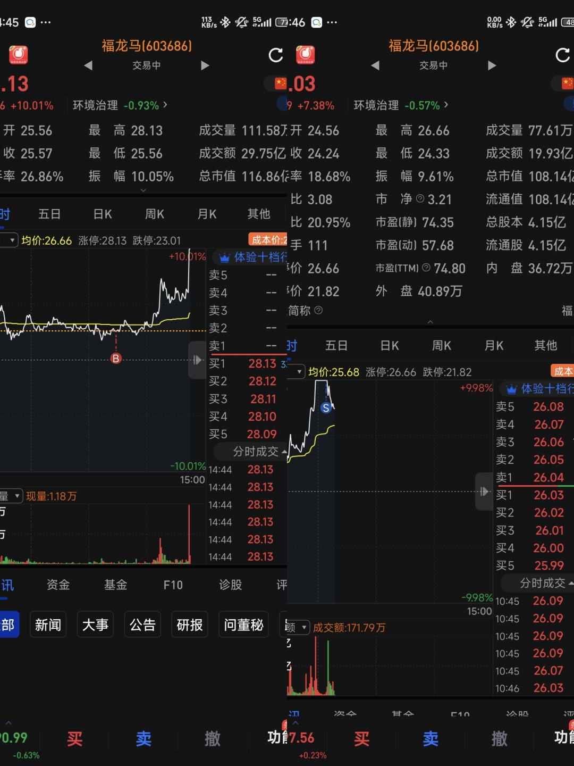The height and width of the screenshot is (766, 574).
Task: Open 基金 tab
Action: 116,585
